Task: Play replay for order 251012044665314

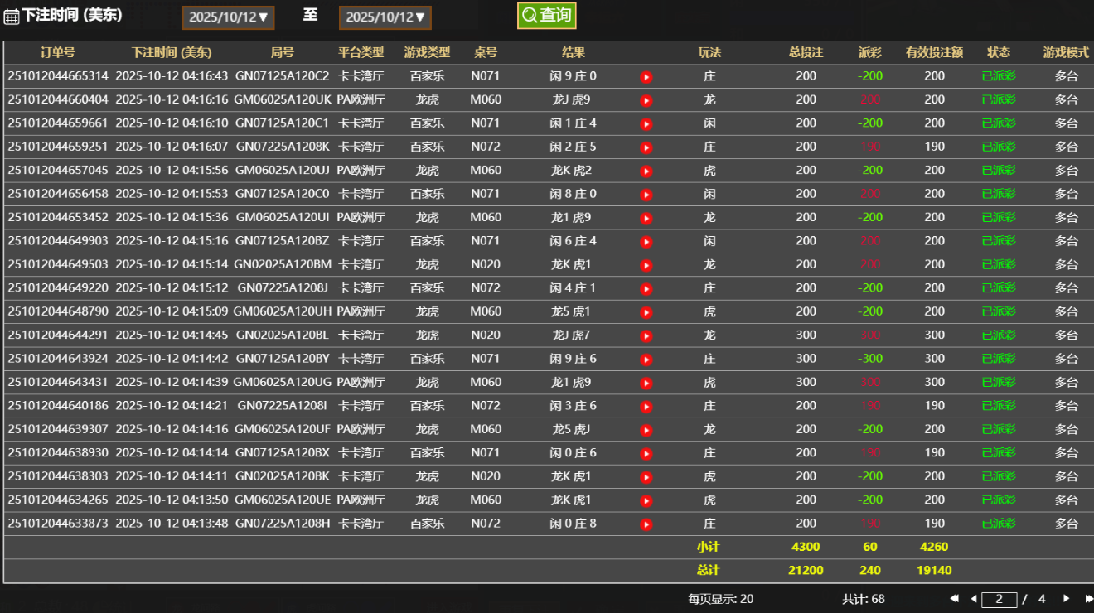Action: point(646,77)
